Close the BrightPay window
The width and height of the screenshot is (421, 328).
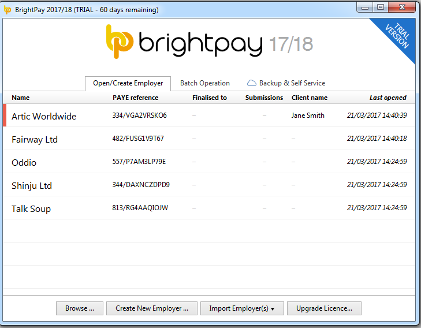coord(402,8)
